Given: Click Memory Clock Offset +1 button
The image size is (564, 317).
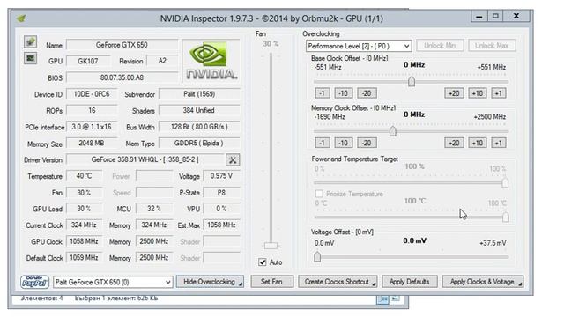Looking at the screenshot, I should [x=498, y=143].
